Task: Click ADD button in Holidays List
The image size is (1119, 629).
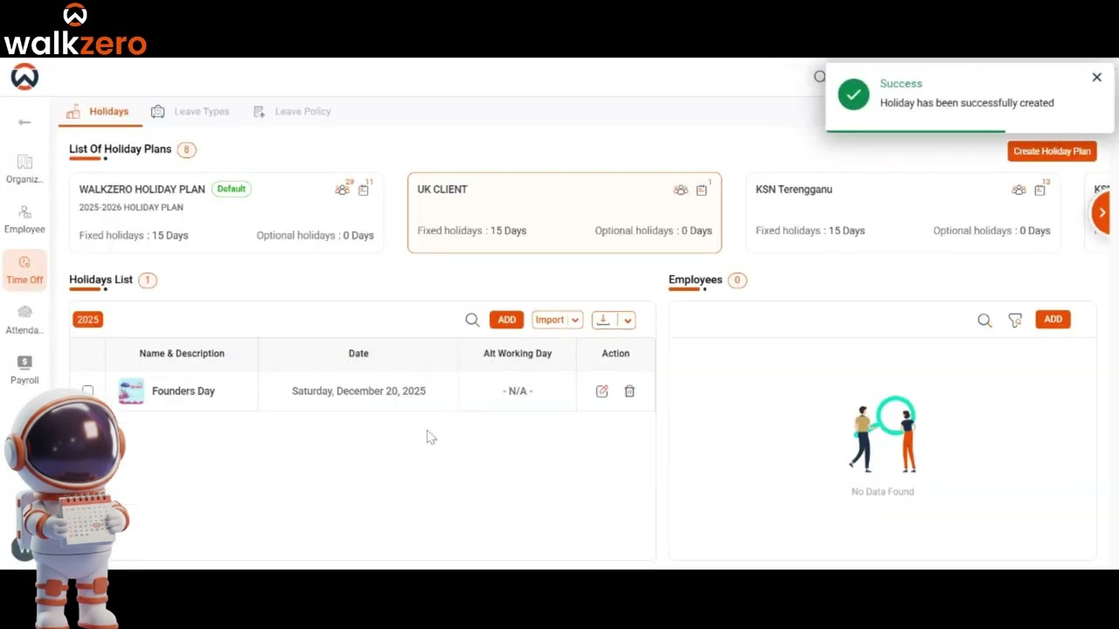Action: tap(507, 320)
